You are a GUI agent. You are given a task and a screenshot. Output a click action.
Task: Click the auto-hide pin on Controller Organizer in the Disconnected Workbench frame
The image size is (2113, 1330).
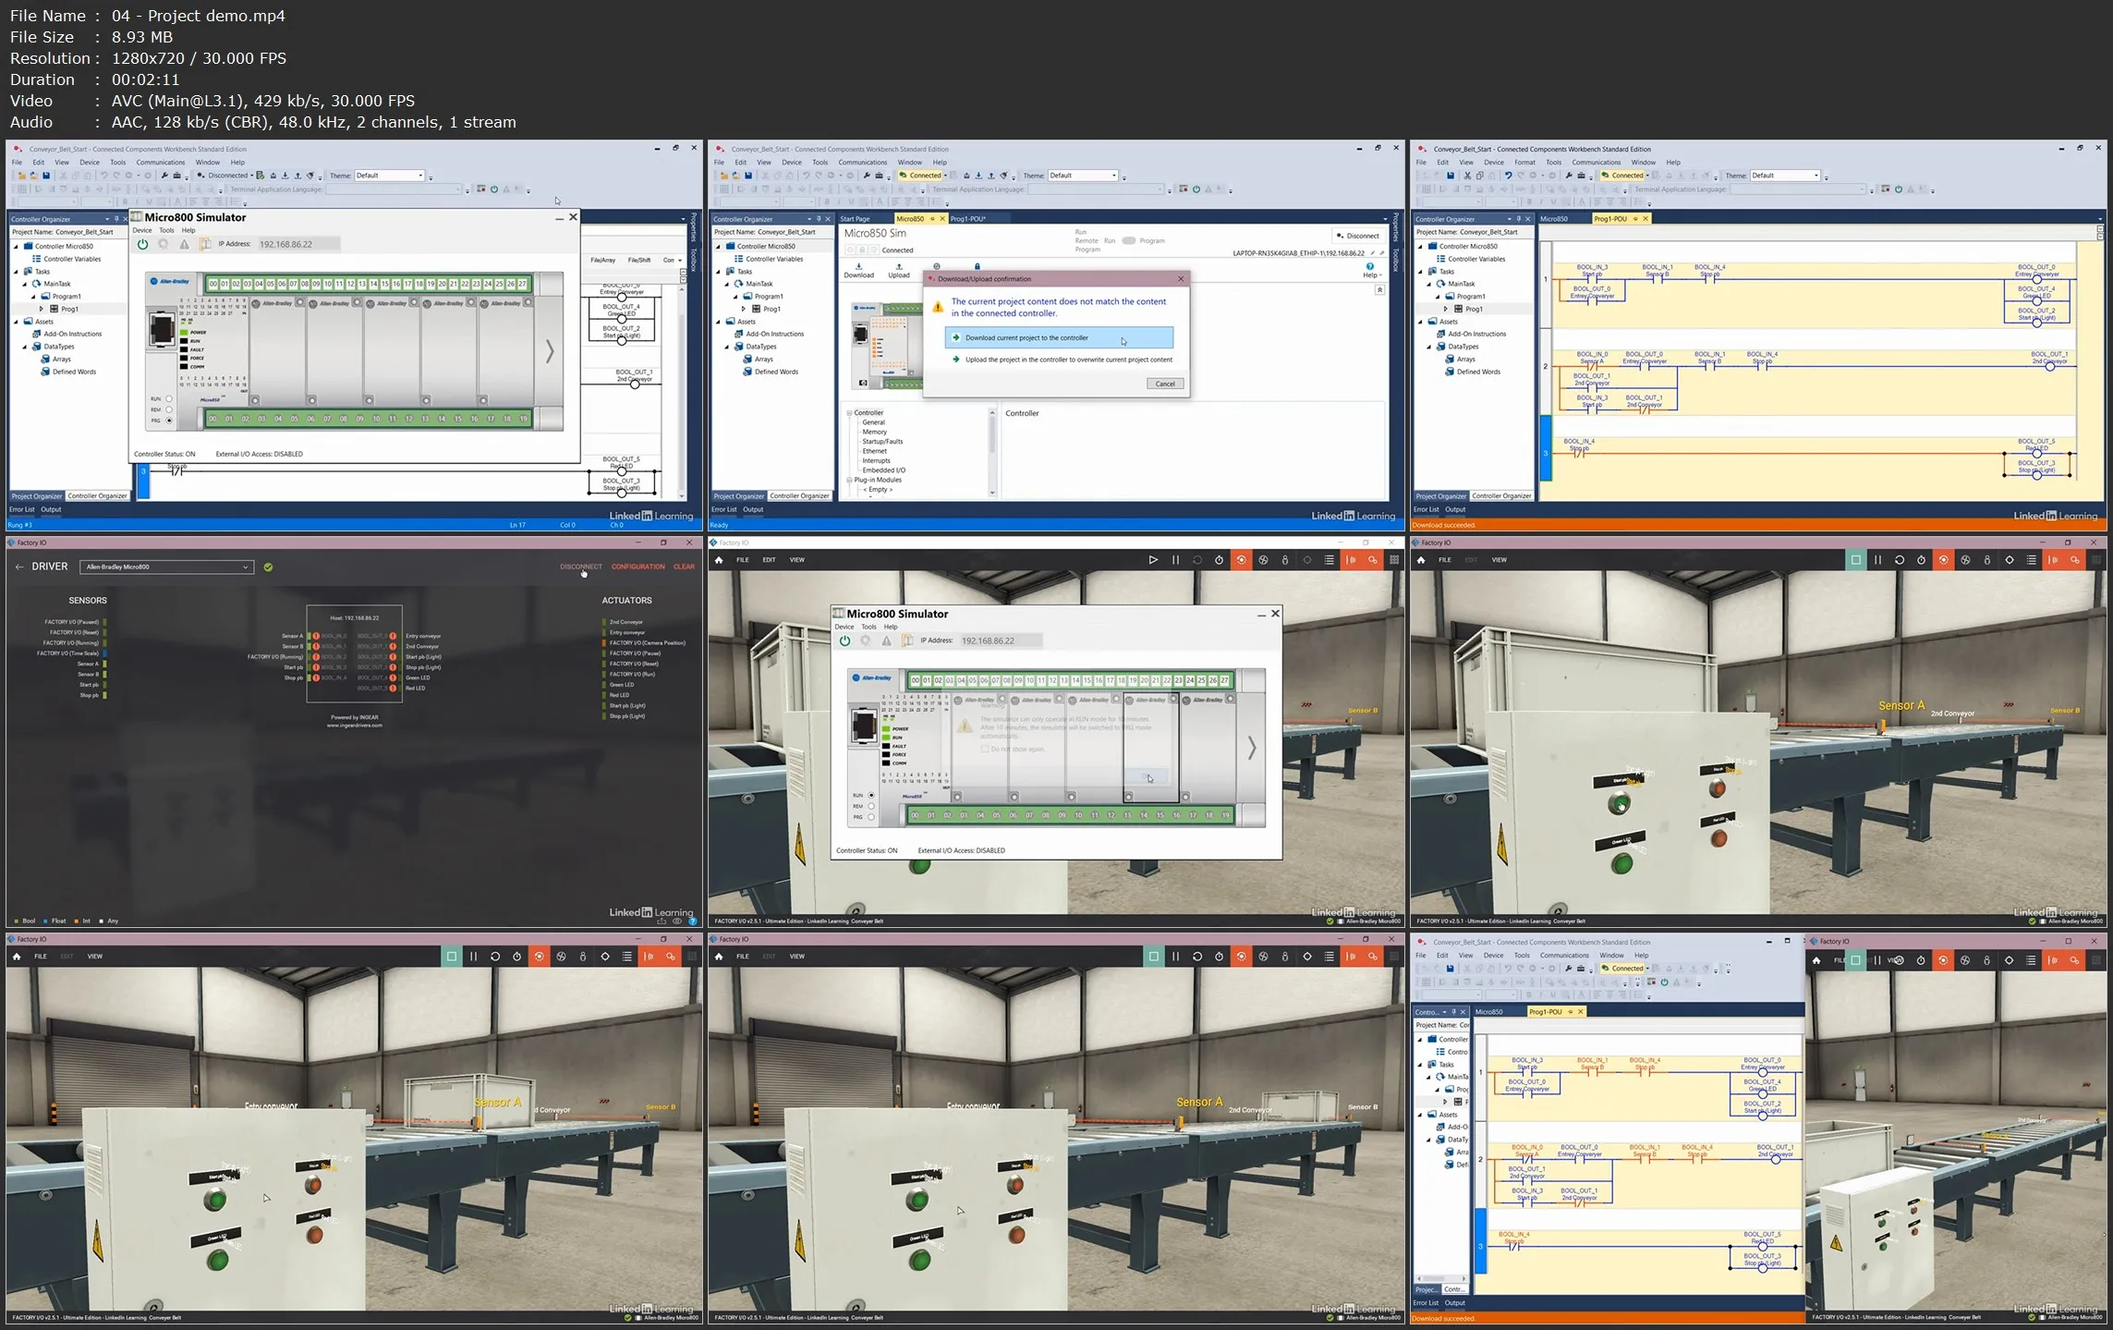coord(116,219)
